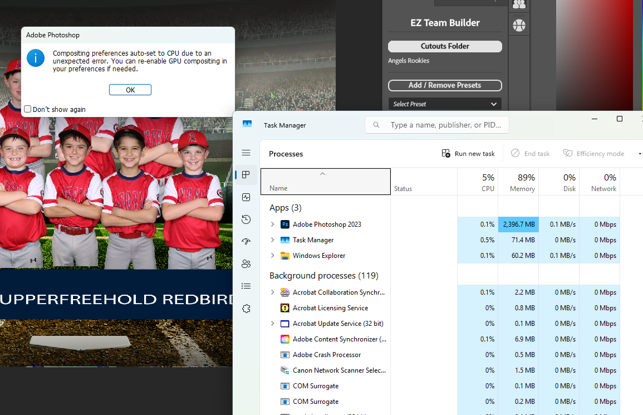Sort processes by the CPU column

click(478, 182)
